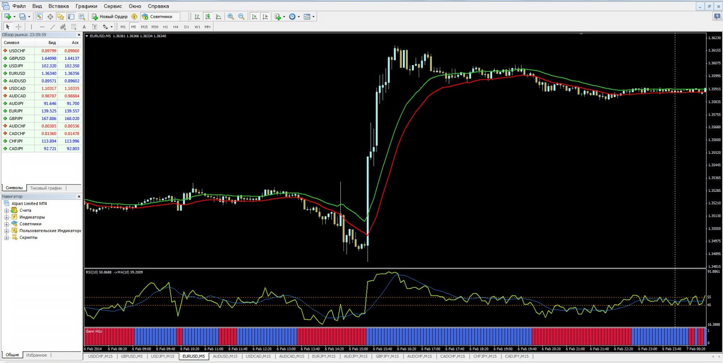Switch to the Тиковый график tab
723x363 pixels.
tap(46, 188)
